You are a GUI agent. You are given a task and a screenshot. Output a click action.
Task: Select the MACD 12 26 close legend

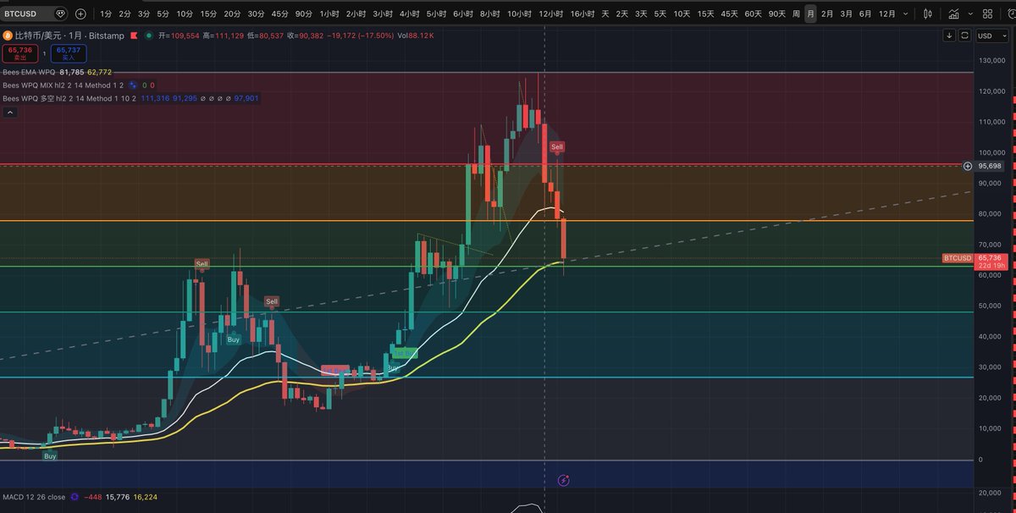coord(34,497)
